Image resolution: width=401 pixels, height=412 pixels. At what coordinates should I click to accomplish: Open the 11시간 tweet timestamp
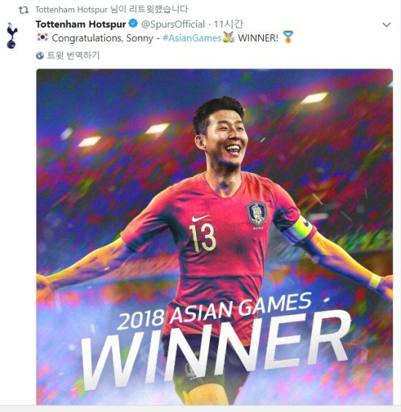pos(228,24)
